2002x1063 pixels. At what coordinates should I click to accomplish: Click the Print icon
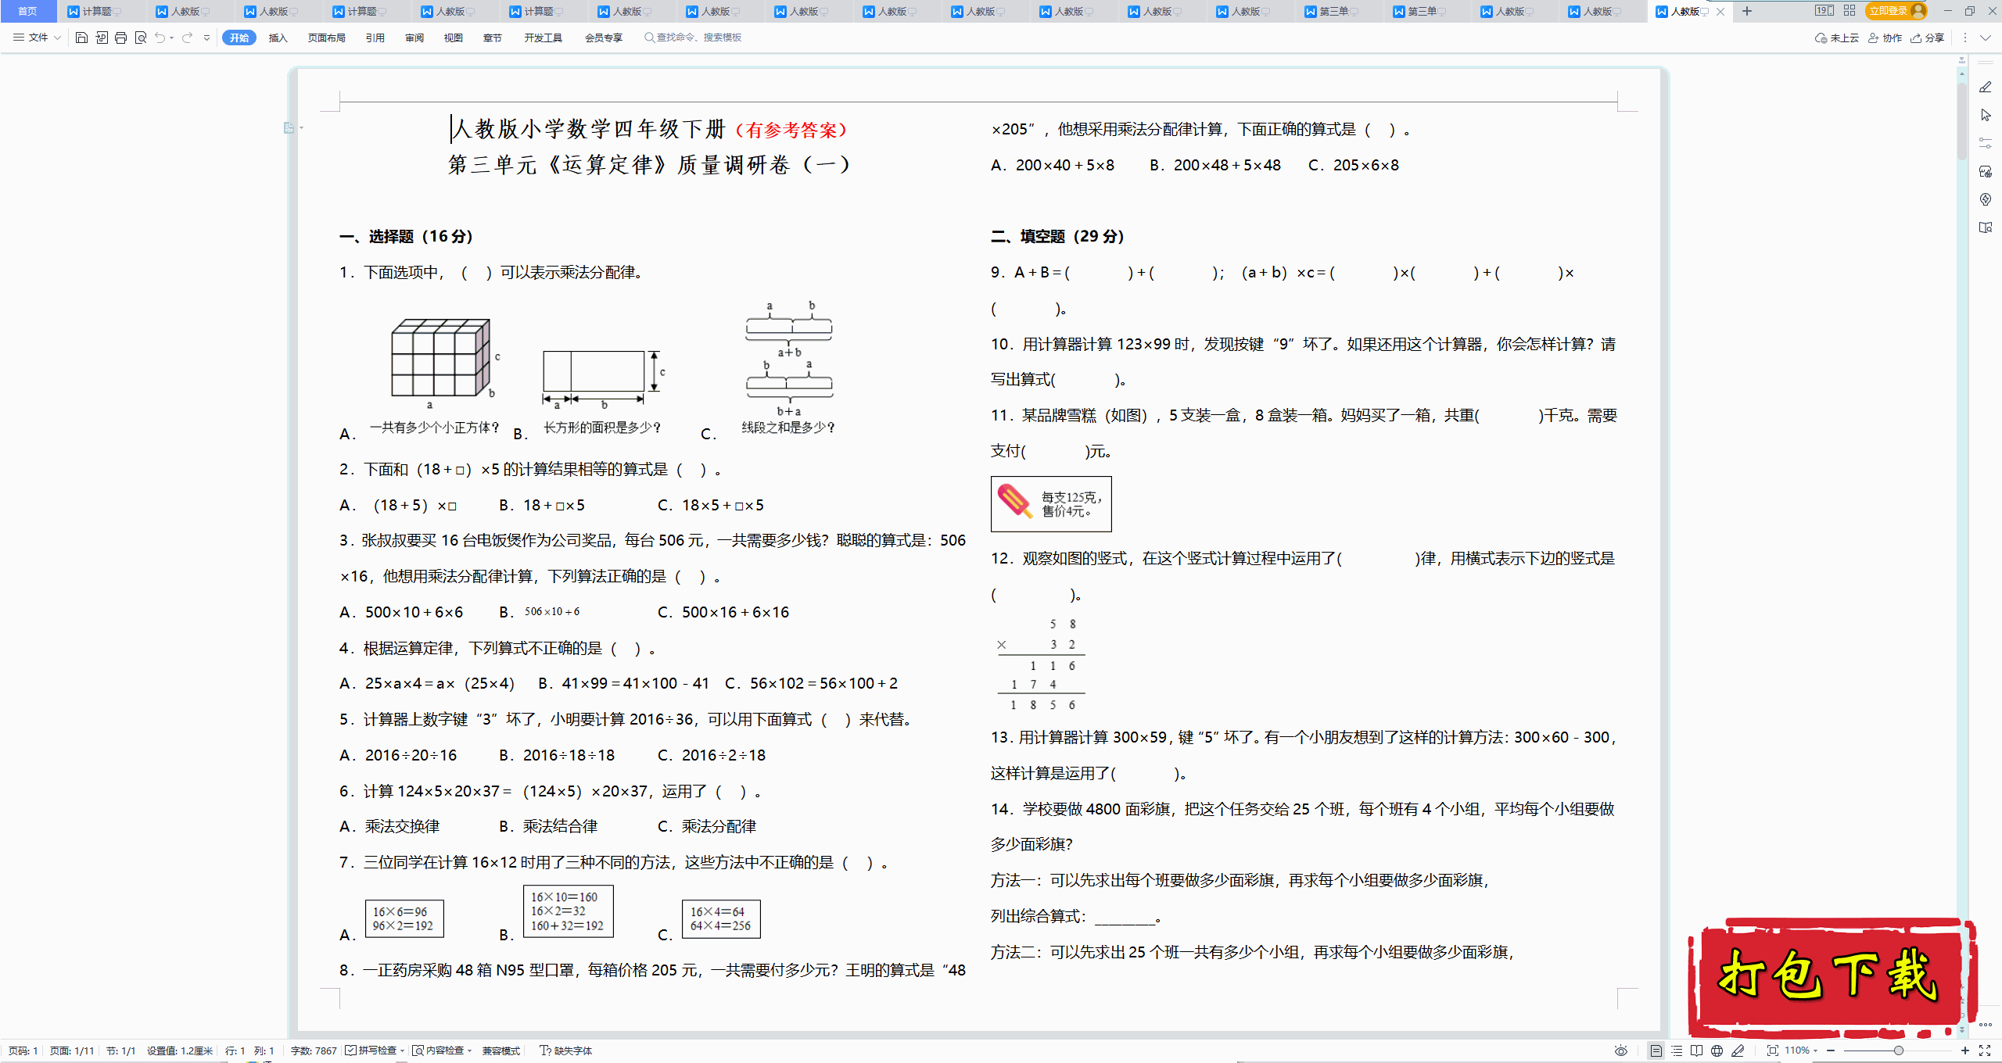(x=120, y=38)
